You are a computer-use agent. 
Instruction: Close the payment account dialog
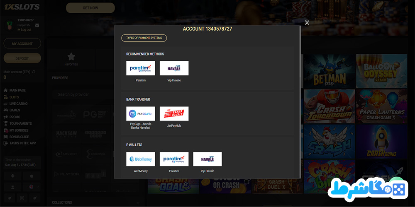point(307,23)
